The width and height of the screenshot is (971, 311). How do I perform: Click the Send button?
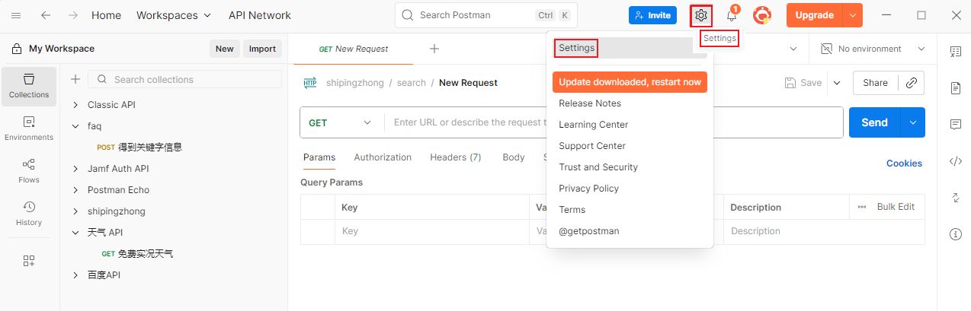pos(873,122)
